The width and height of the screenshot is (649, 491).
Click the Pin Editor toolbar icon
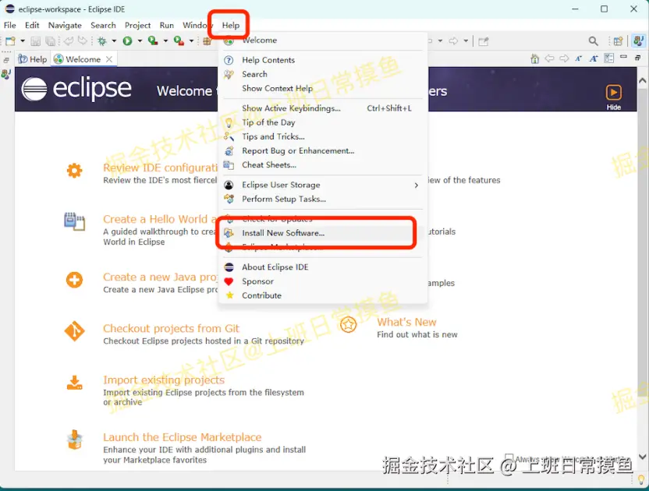point(483,41)
